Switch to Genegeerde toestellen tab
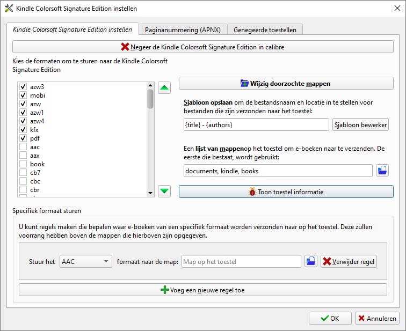The height and width of the screenshot is (331, 406). click(x=265, y=30)
